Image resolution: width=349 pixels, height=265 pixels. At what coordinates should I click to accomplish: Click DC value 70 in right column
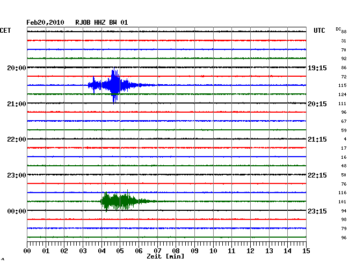click(344, 50)
